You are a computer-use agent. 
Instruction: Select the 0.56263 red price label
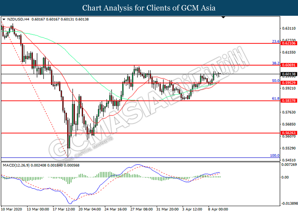(x=289, y=133)
